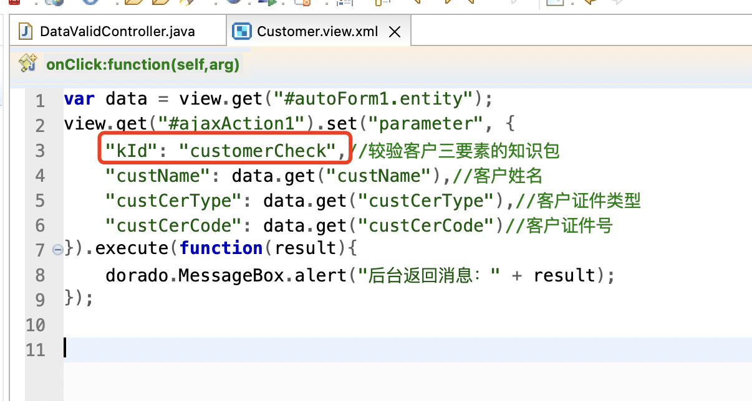Close the Customer.view.xml tab
The height and width of the screenshot is (401, 752).
pyautogui.click(x=394, y=32)
